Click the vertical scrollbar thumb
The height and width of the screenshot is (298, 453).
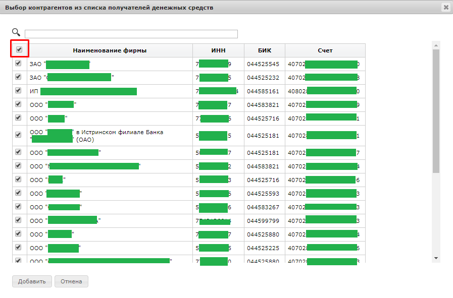point(436,111)
